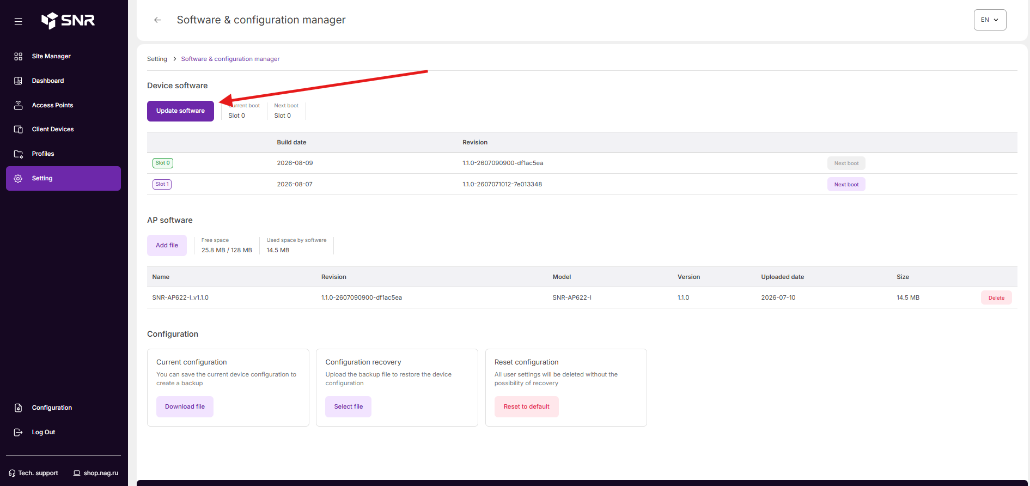
Task: Click the Reset configuration card title
Action: (526, 362)
